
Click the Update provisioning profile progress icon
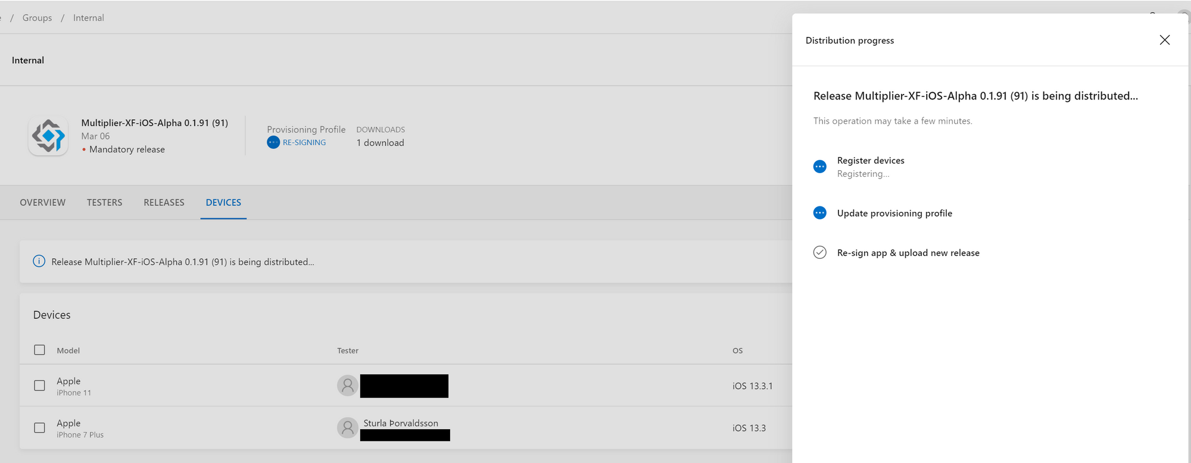[820, 213]
